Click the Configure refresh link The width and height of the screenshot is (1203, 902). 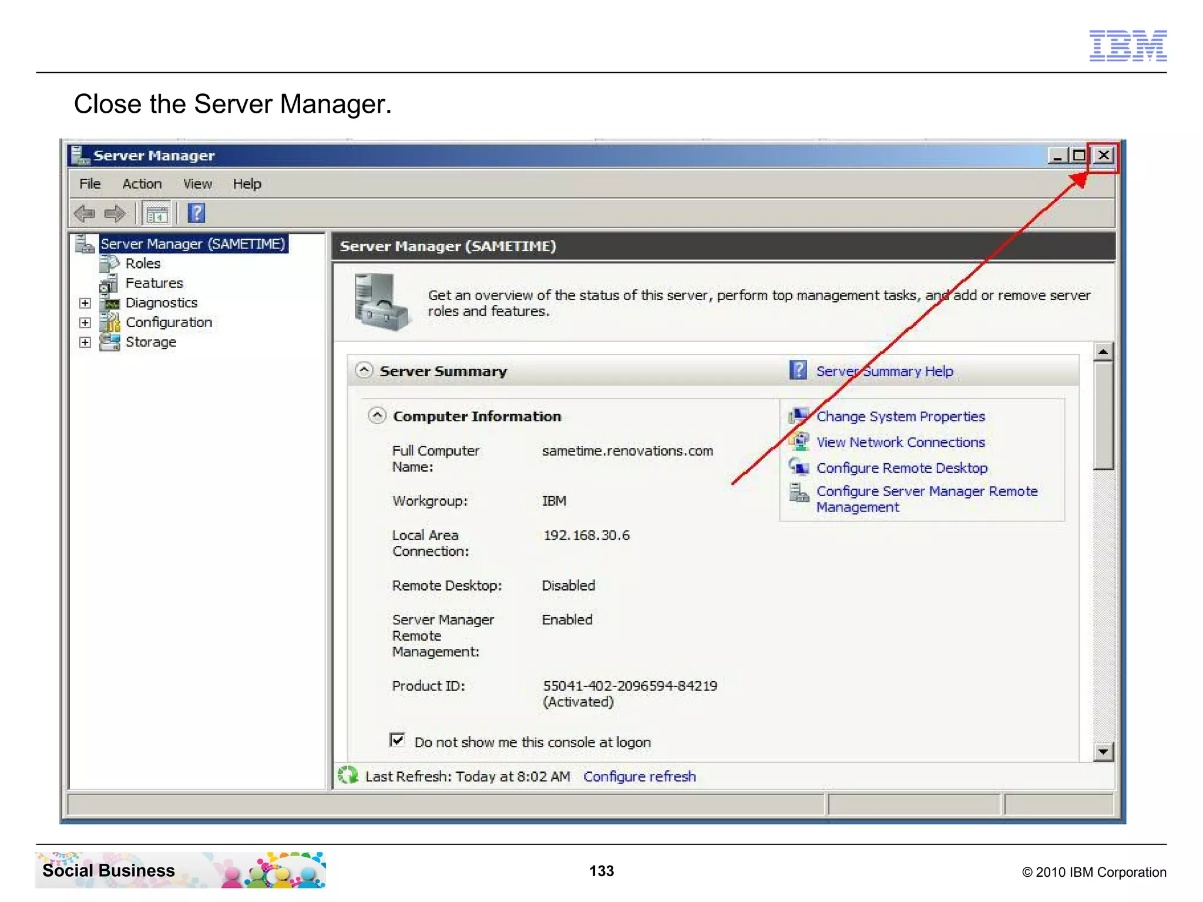click(x=639, y=776)
